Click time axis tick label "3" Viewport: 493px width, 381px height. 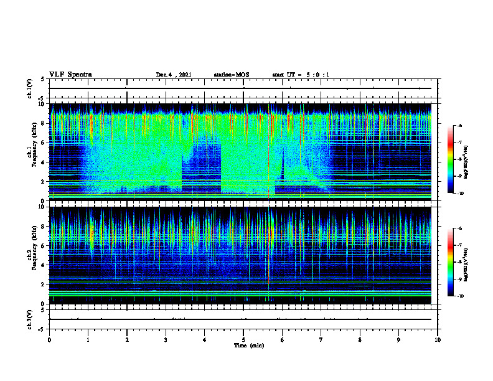(x=166, y=340)
